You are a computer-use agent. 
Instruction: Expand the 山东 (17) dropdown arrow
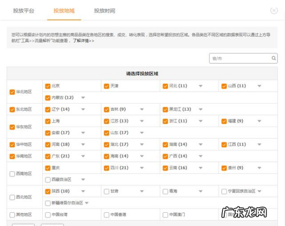[142, 133]
